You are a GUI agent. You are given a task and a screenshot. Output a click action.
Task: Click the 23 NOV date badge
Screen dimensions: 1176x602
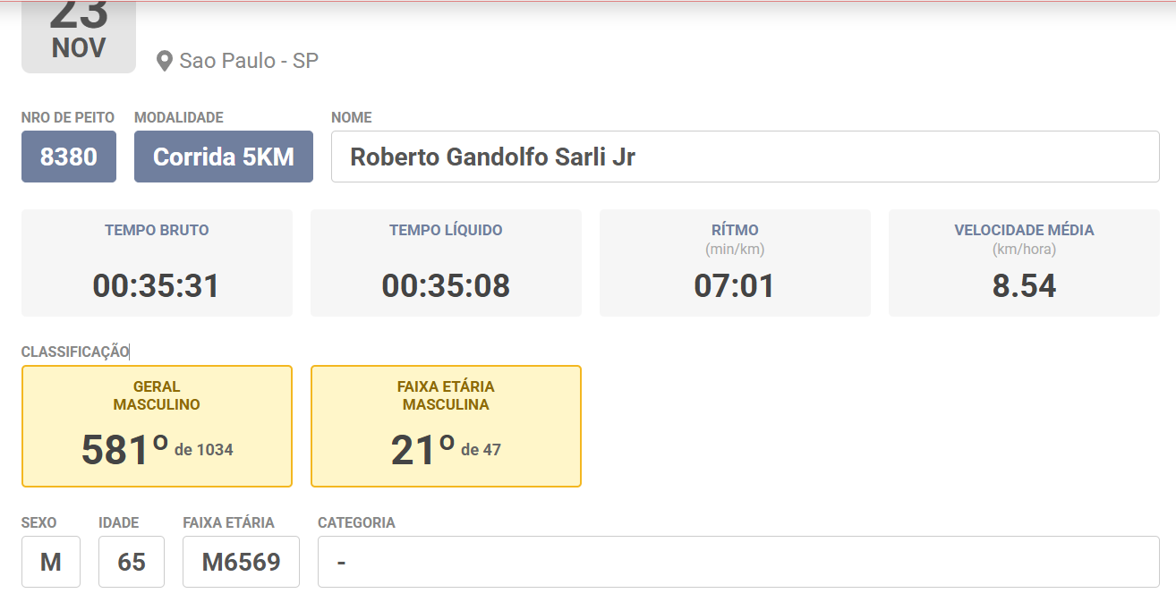click(79, 36)
